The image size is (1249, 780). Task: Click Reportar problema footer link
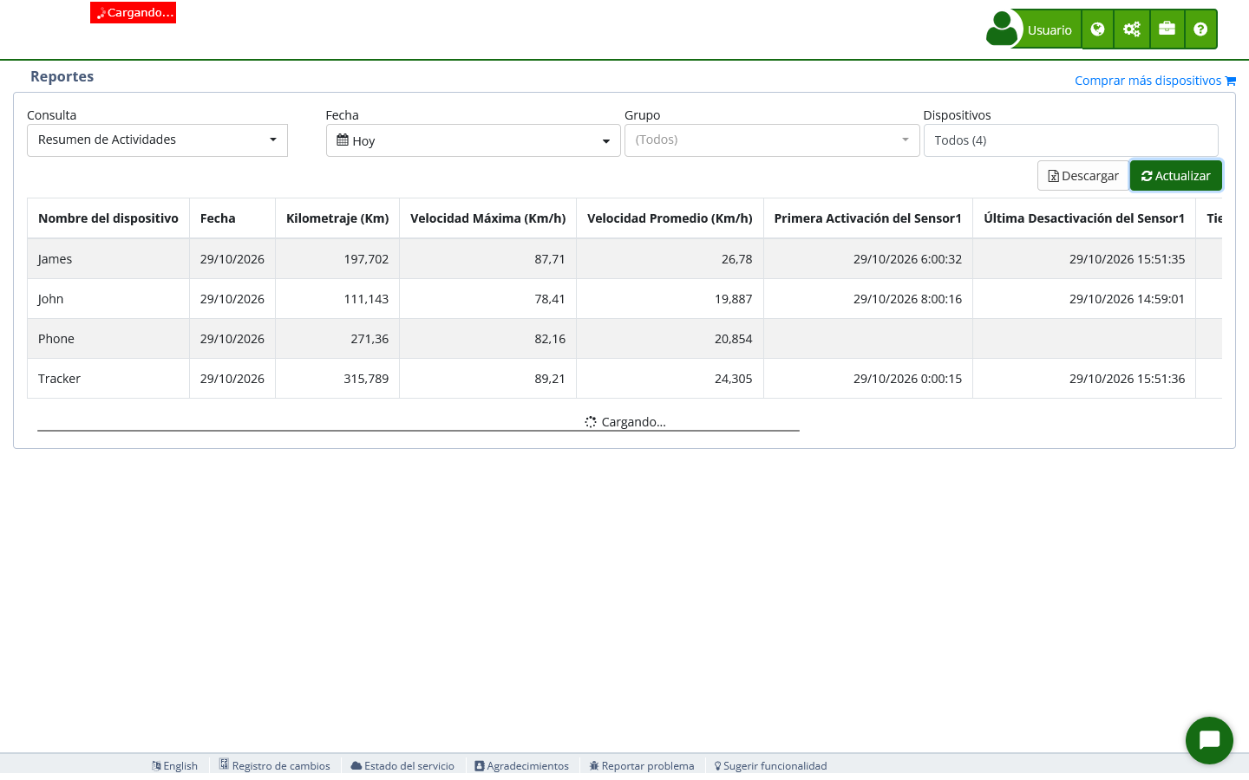[642, 766]
